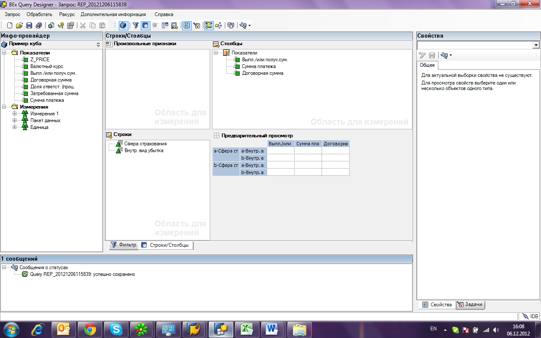The width and height of the screenshot is (541, 338).
Task: Open Skype from the taskbar
Action: pyautogui.click(x=116, y=329)
